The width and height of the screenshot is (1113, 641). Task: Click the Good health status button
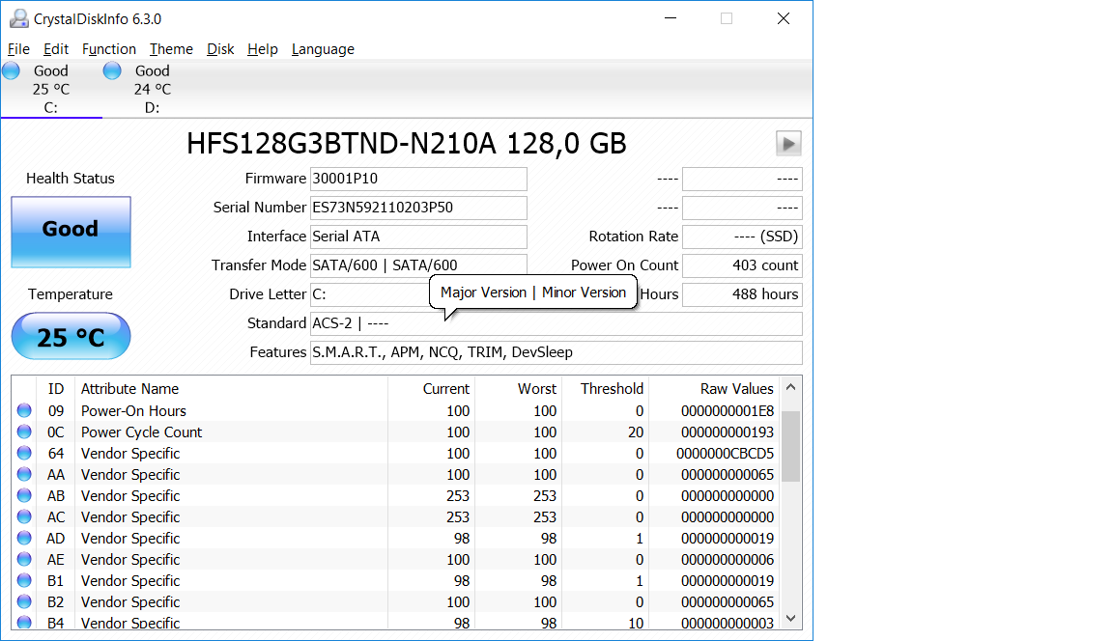coord(71,232)
